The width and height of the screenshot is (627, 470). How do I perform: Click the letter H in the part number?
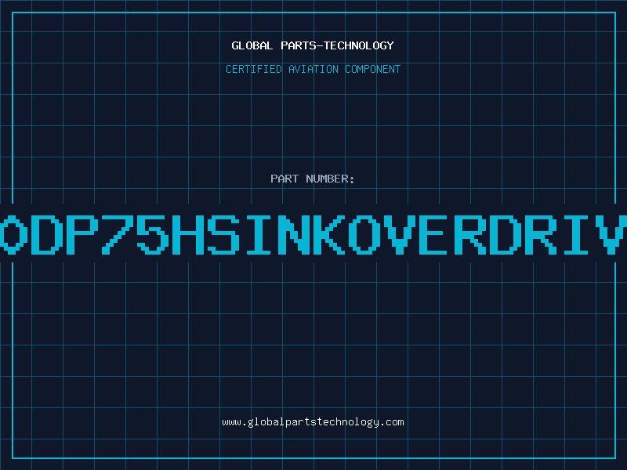(x=188, y=234)
